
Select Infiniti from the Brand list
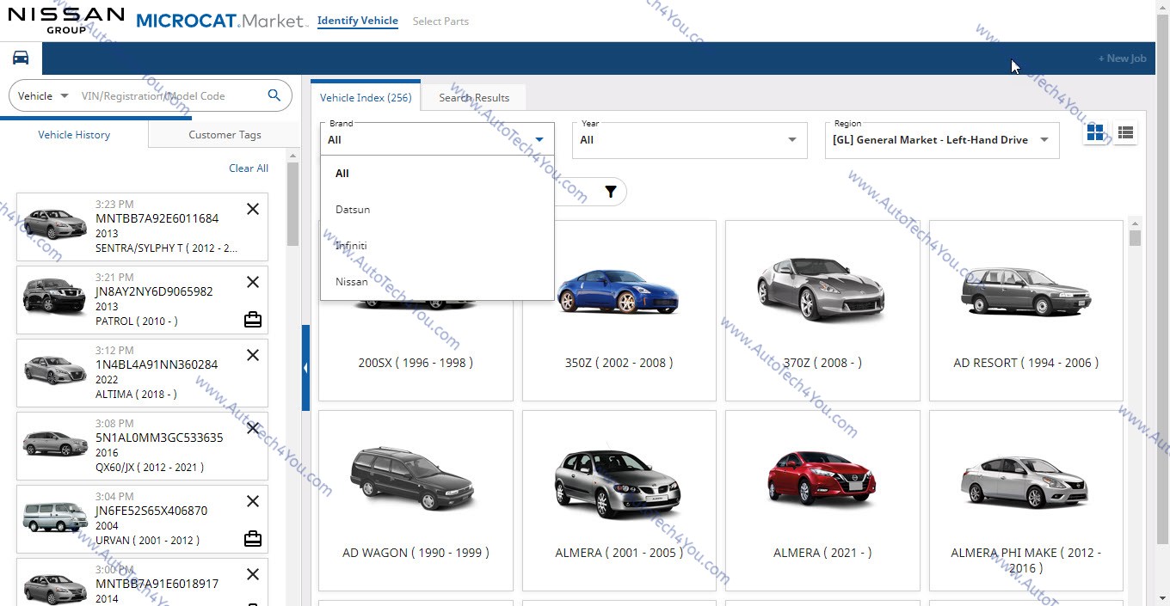tap(351, 246)
